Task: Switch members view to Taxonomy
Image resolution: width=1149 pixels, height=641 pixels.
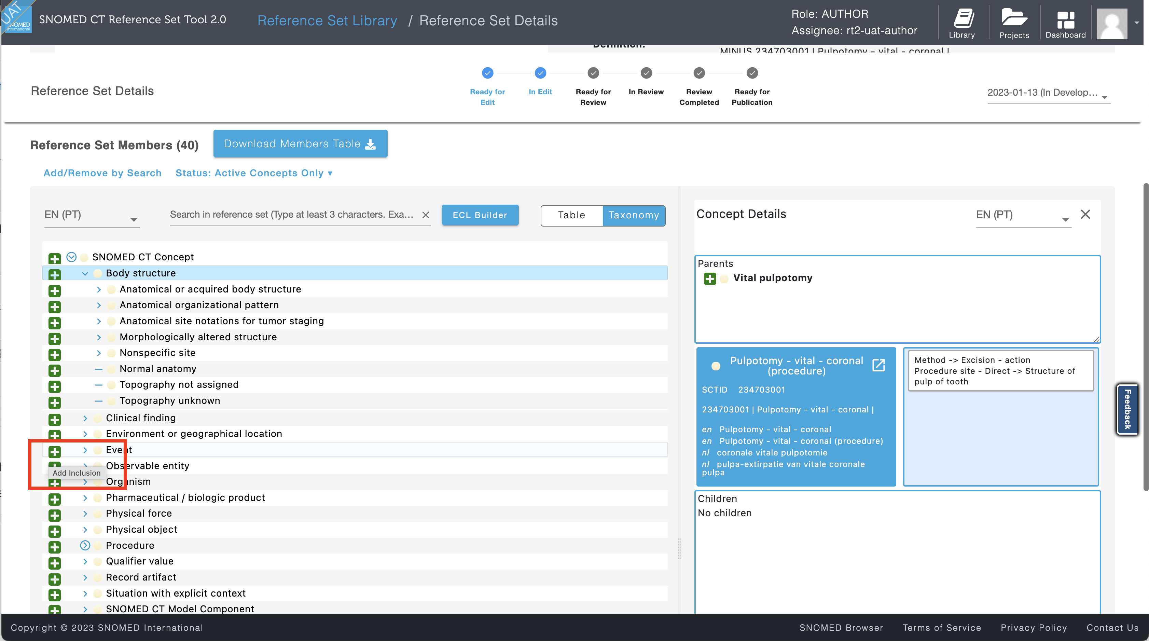Action: click(634, 216)
